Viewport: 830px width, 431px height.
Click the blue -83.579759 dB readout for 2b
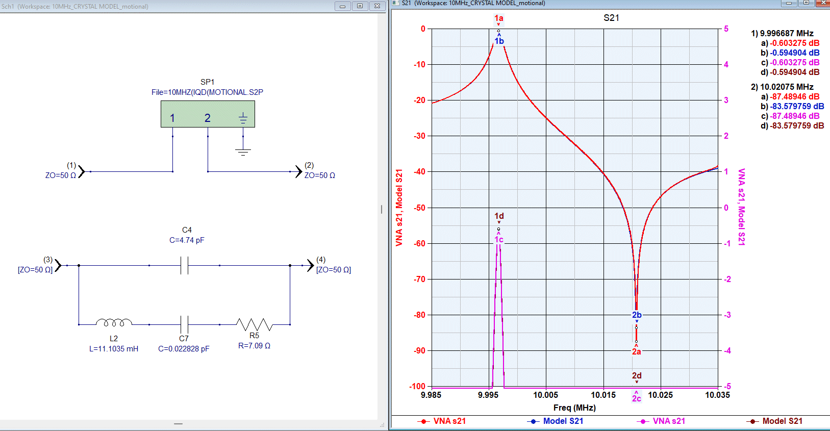click(x=797, y=107)
